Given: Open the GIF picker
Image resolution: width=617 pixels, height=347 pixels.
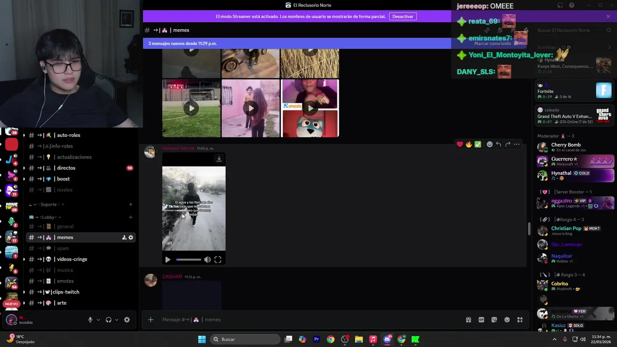Looking at the screenshot, I should pyautogui.click(x=481, y=320).
